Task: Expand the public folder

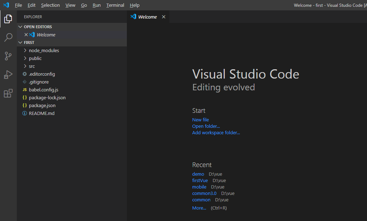Action: pos(35,58)
